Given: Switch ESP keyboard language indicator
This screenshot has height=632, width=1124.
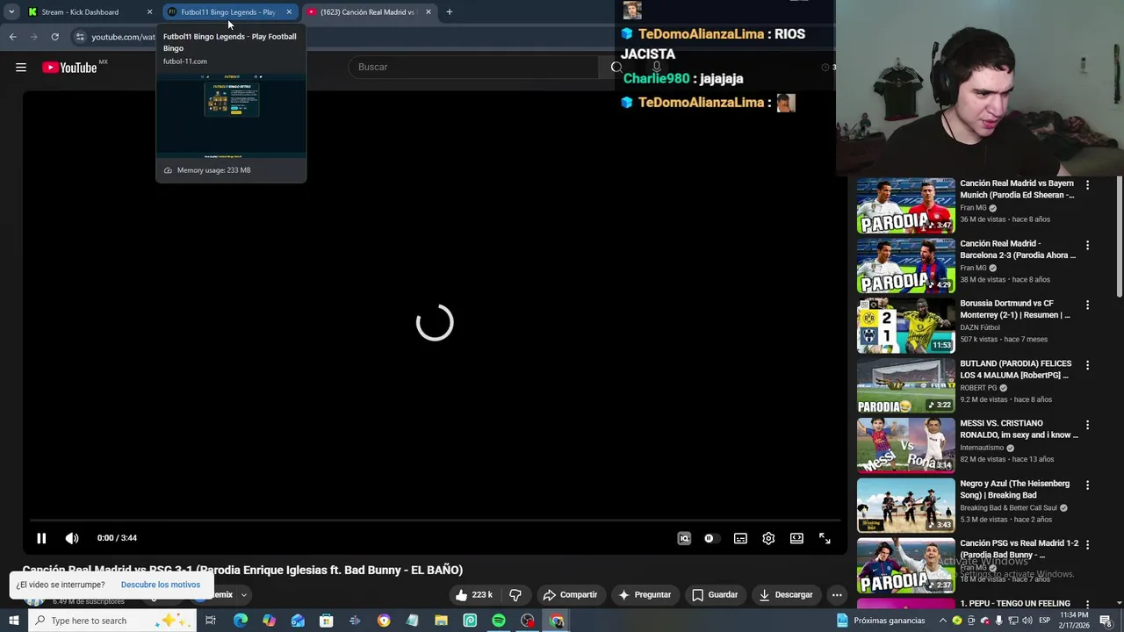Looking at the screenshot, I should pos(1044,621).
